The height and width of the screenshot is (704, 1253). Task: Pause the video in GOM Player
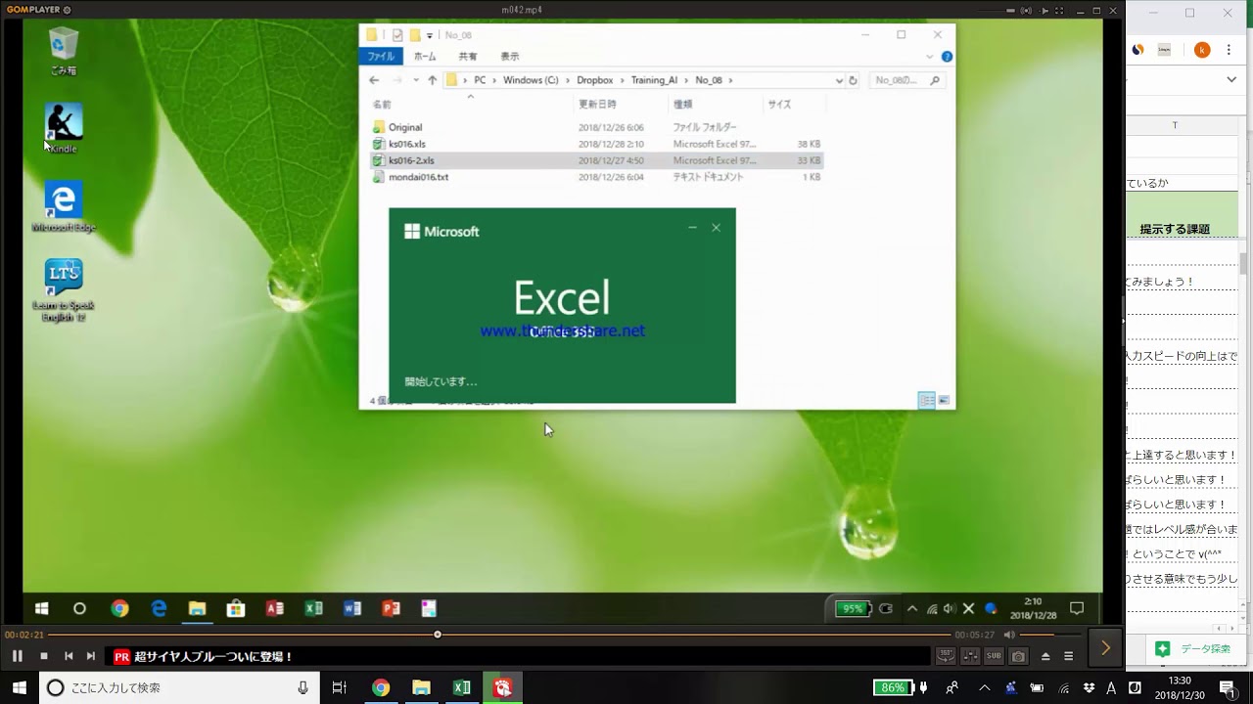pos(18,656)
